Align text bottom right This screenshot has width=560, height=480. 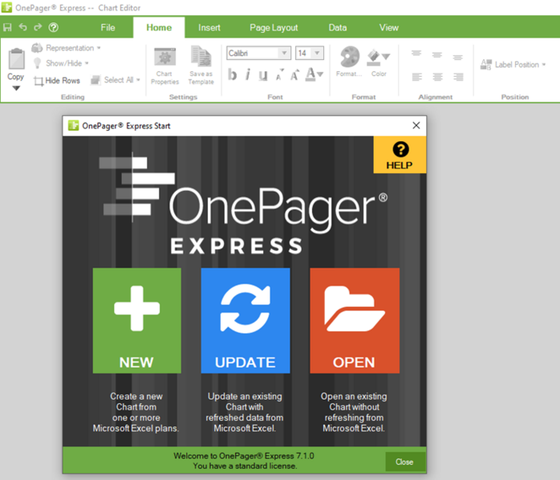tap(458, 77)
